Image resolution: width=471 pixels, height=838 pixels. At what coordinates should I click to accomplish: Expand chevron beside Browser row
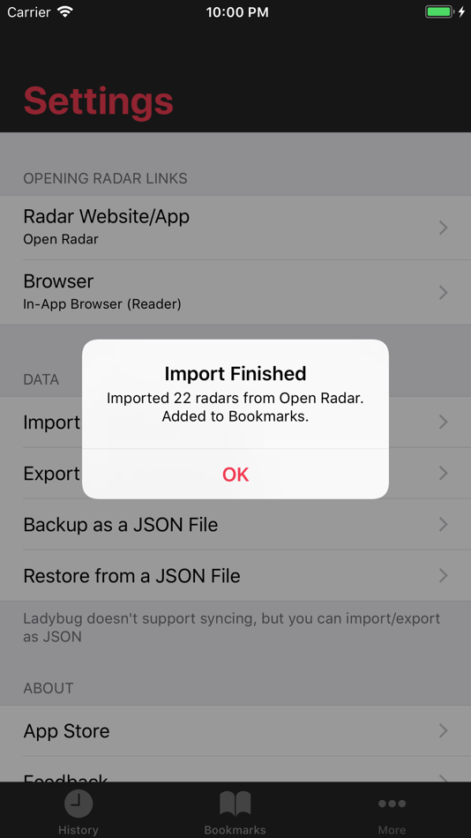click(x=443, y=292)
